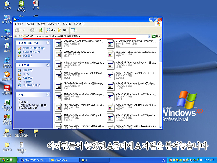Select ARA-GARAHAN-DoubleBeds-1001 package file
Image resolution: width=217 pixels, height=163 pixels.
(111, 75)
